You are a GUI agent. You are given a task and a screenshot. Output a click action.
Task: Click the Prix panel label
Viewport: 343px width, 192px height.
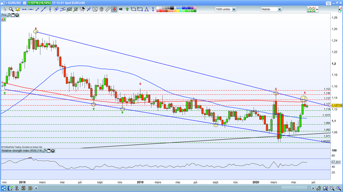pos(4,15)
